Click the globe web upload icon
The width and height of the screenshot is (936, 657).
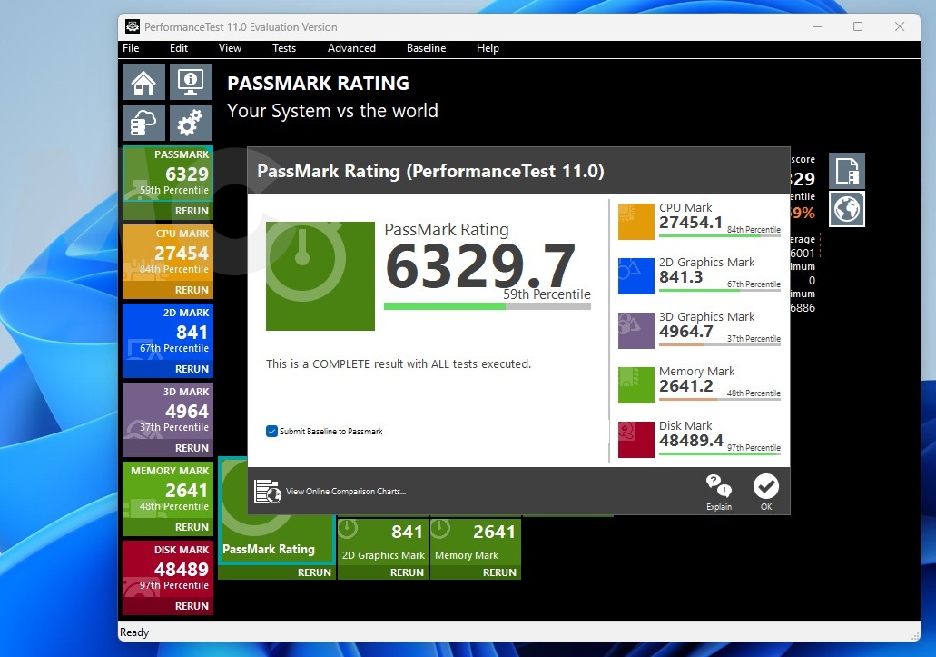pos(846,209)
